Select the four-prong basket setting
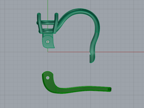The height and width of the screenshot is (108, 144). tap(47, 23)
